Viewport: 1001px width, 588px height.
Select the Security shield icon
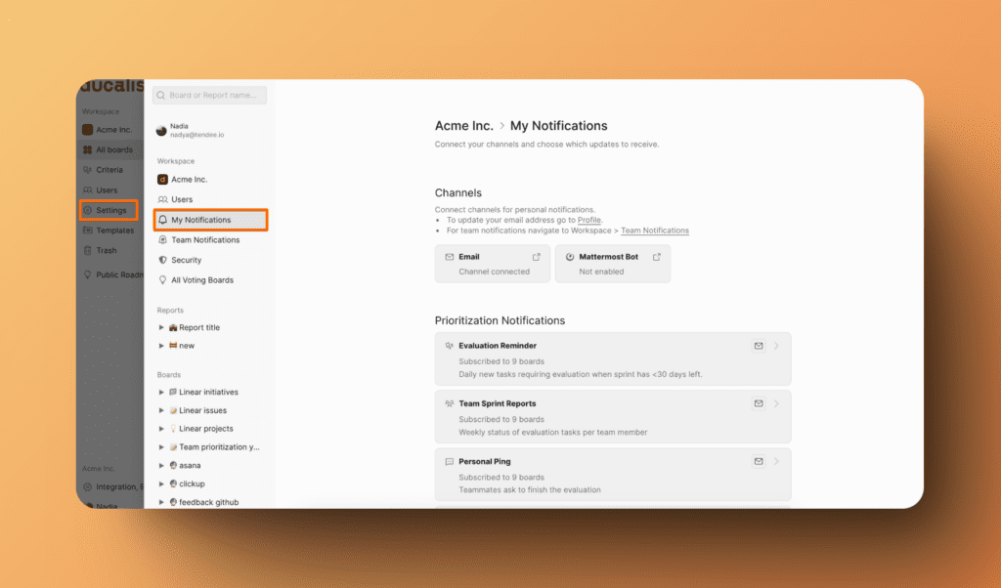pyautogui.click(x=161, y=260)
